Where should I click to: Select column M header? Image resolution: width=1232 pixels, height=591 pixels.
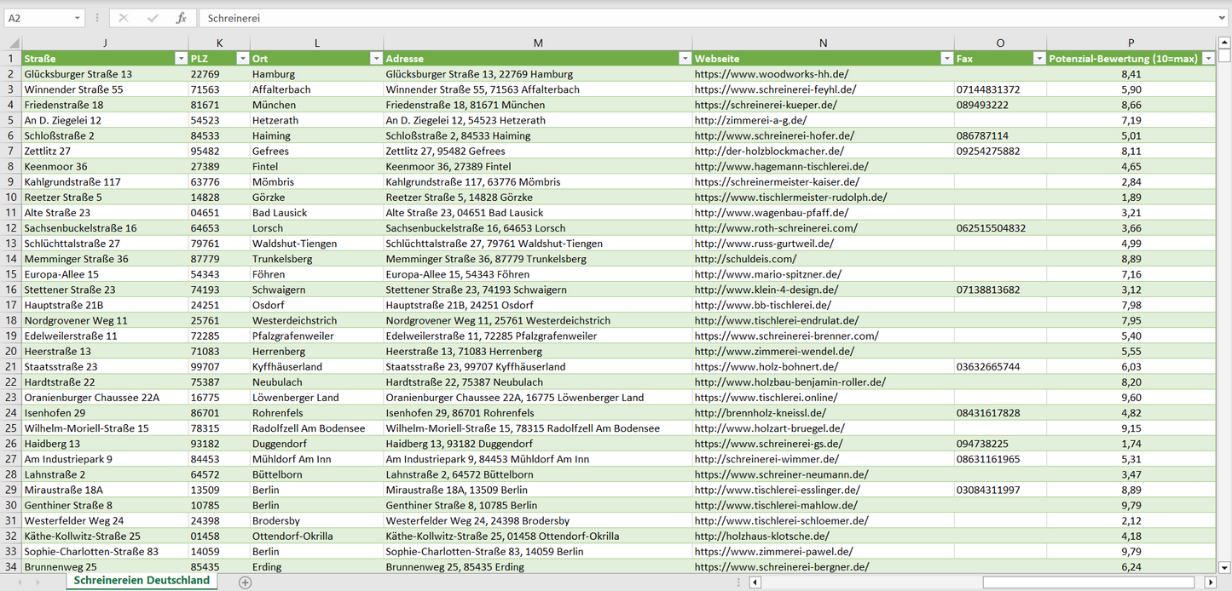(x=537, y=43)
